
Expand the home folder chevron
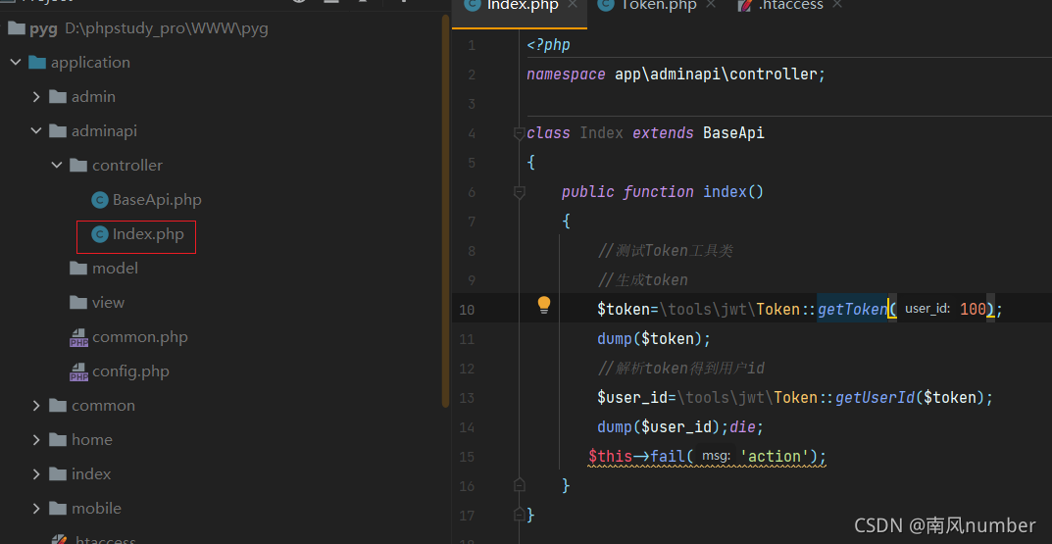(36, 440)
